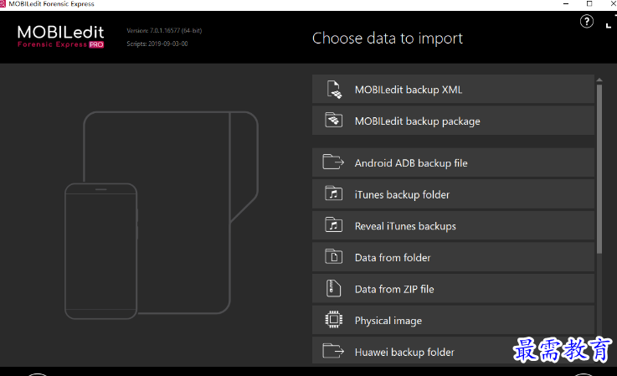Click the MOBILedit Forensic Express logo

click(x=60, y=37)
